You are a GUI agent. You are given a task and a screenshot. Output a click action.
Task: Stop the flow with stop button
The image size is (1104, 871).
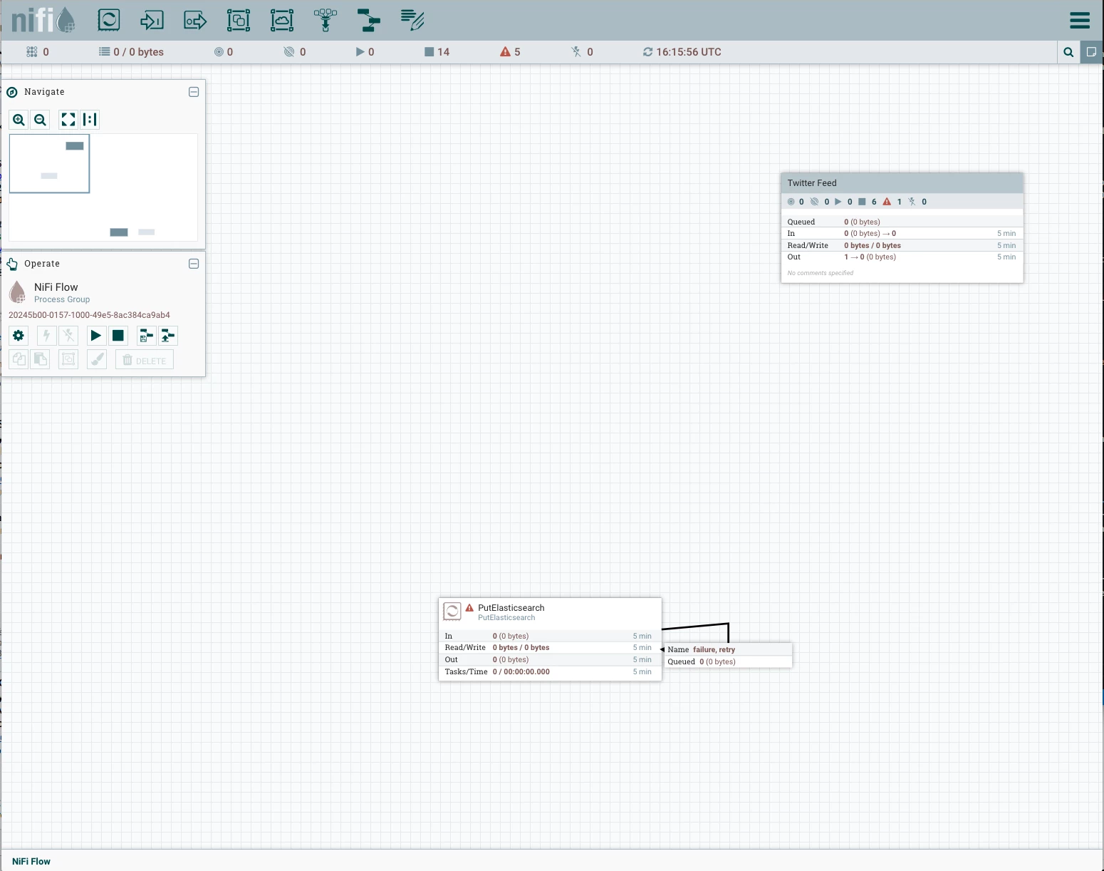tap(118, 336)
